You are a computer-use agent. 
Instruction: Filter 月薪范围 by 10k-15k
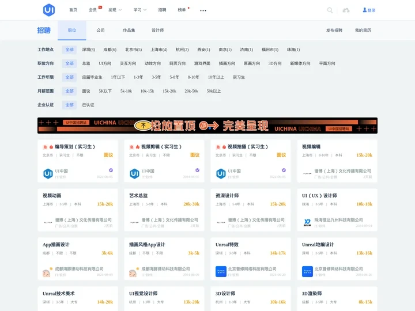coord(147,91)
